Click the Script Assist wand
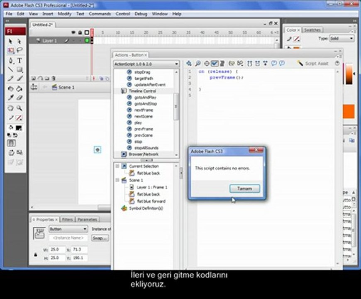This screenshot has height=299, width=361. 300,63
